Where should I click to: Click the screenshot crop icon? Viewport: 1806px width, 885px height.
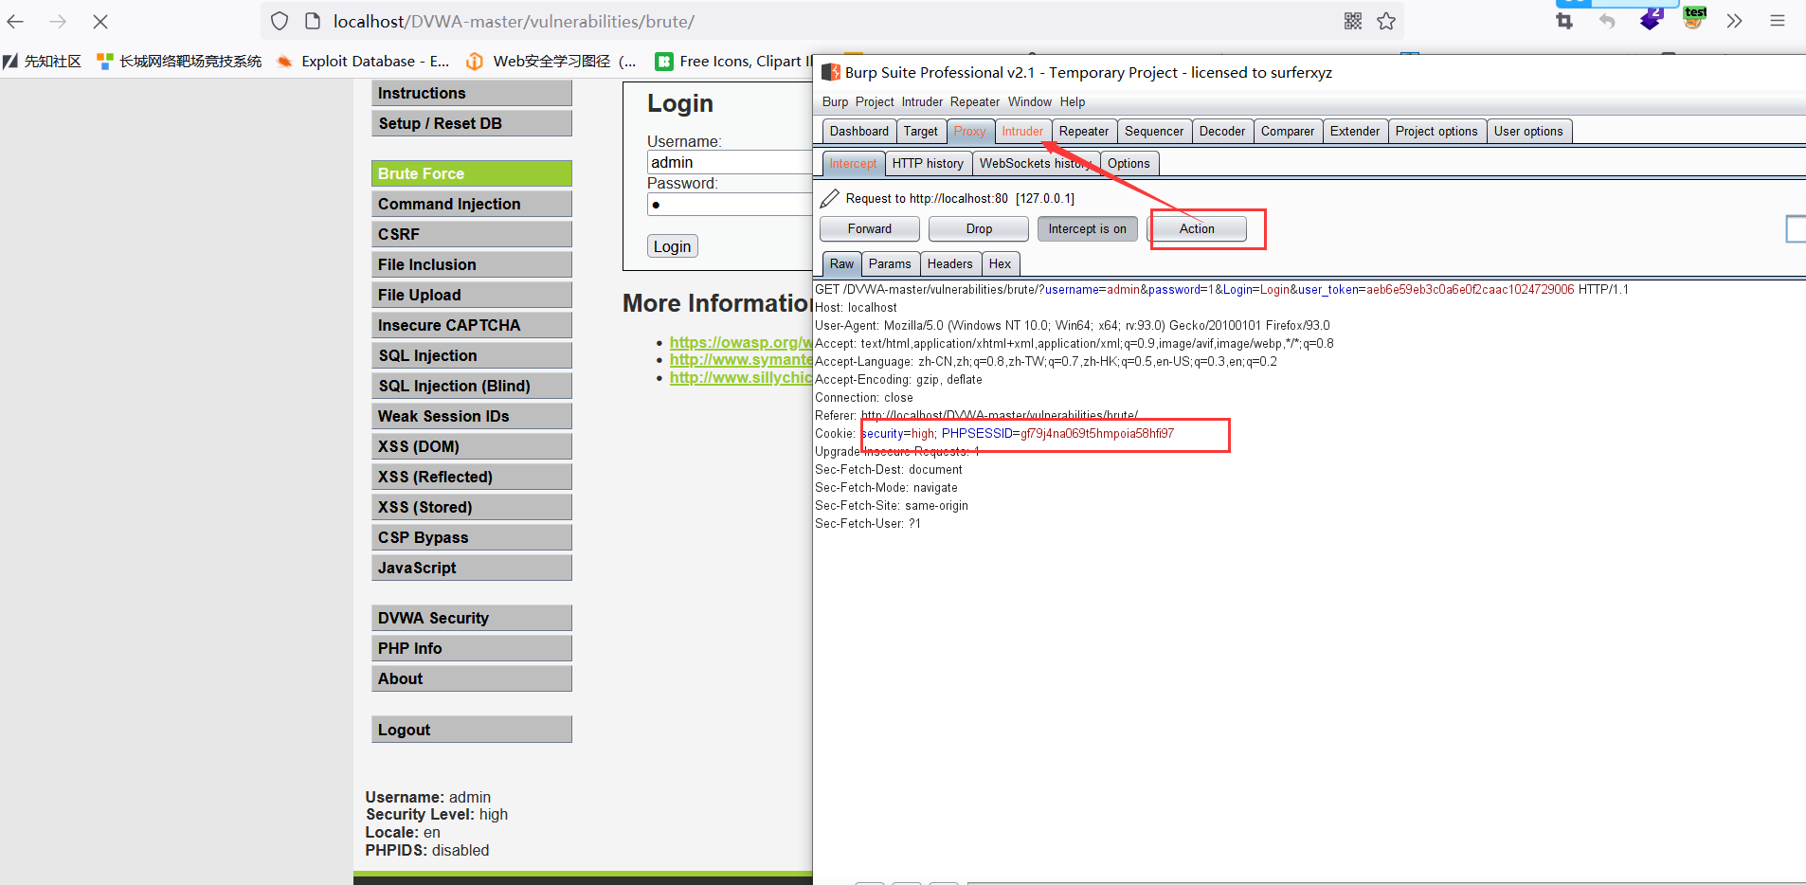1564,21
